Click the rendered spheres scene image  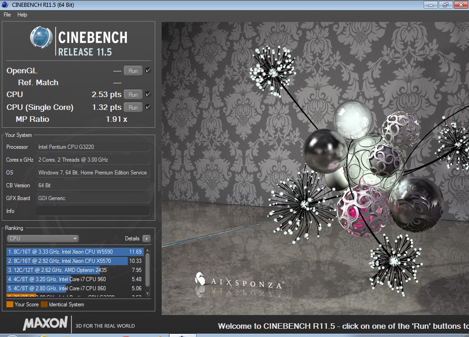(x=315, y=168)
